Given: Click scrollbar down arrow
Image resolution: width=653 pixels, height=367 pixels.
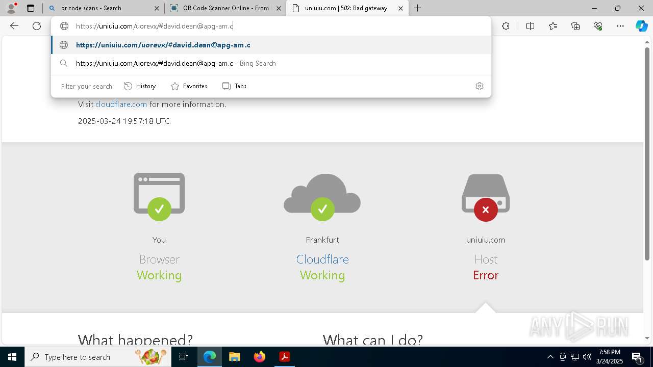Looking at the screenshot, I should click(x=647, y=338).
